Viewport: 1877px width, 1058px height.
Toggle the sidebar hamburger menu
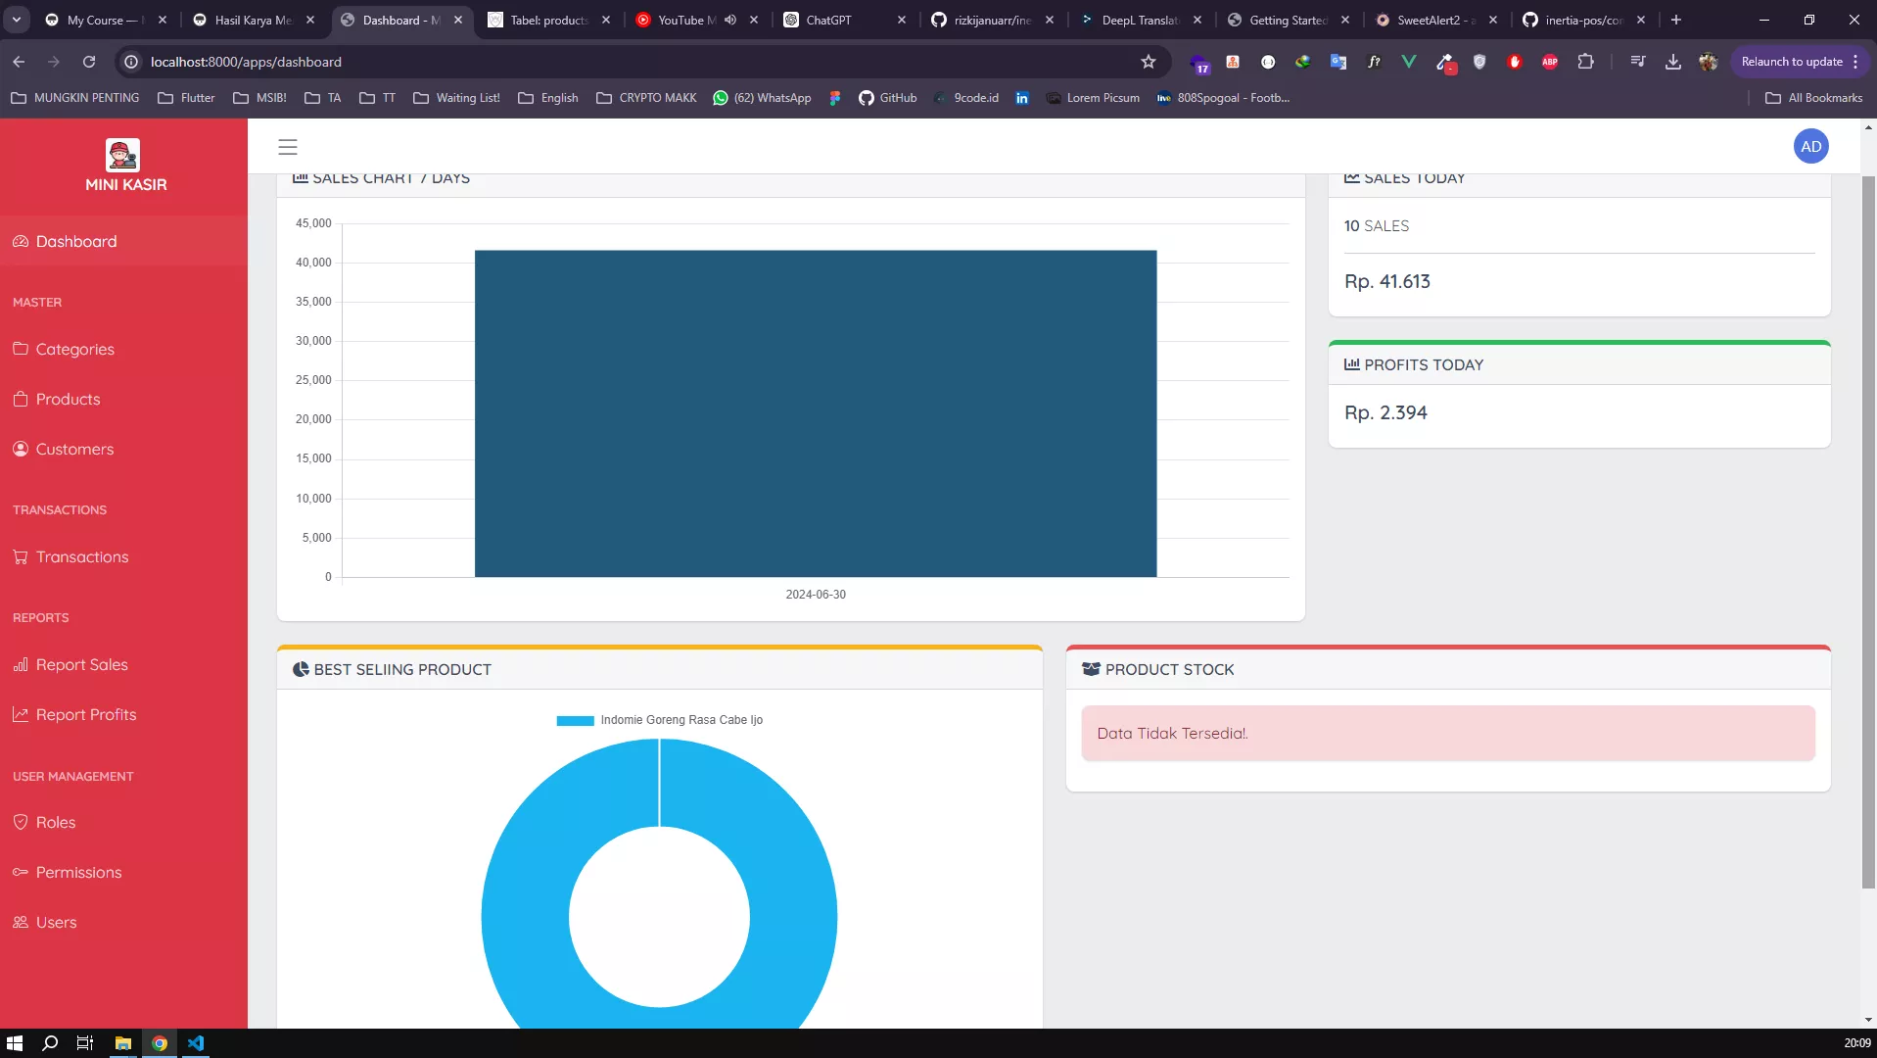[288, 147]
